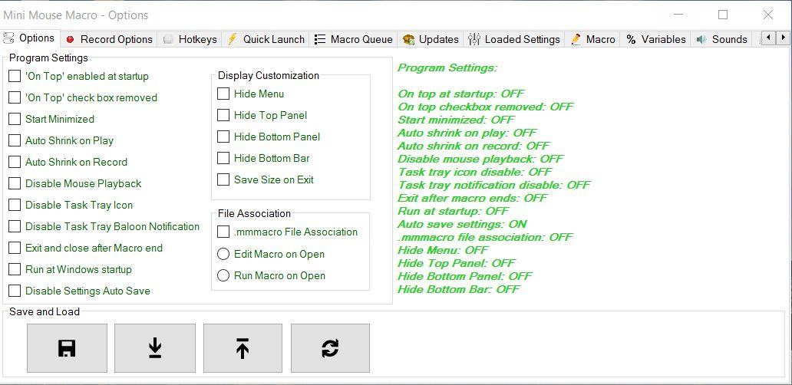
Task: Open the Macro tab
Action: 592,39
